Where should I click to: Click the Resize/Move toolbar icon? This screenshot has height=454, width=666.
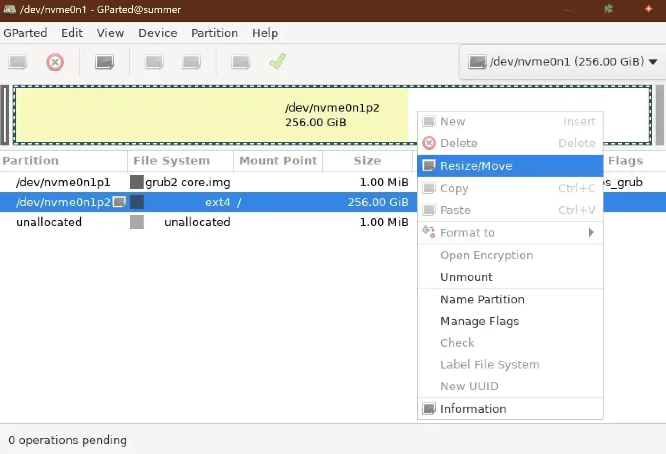(x=105, y=62)
